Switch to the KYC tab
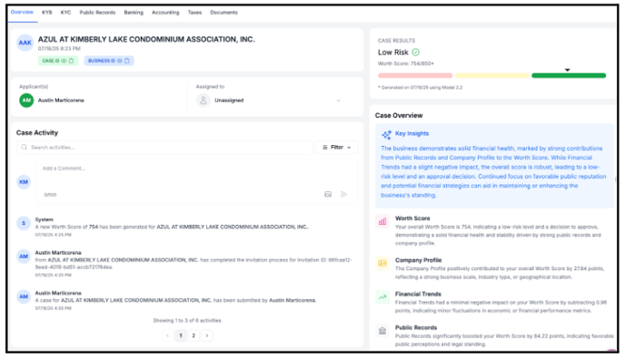This screenshot has height=358, width=625. pyautogui.click(x=65, y=13)
